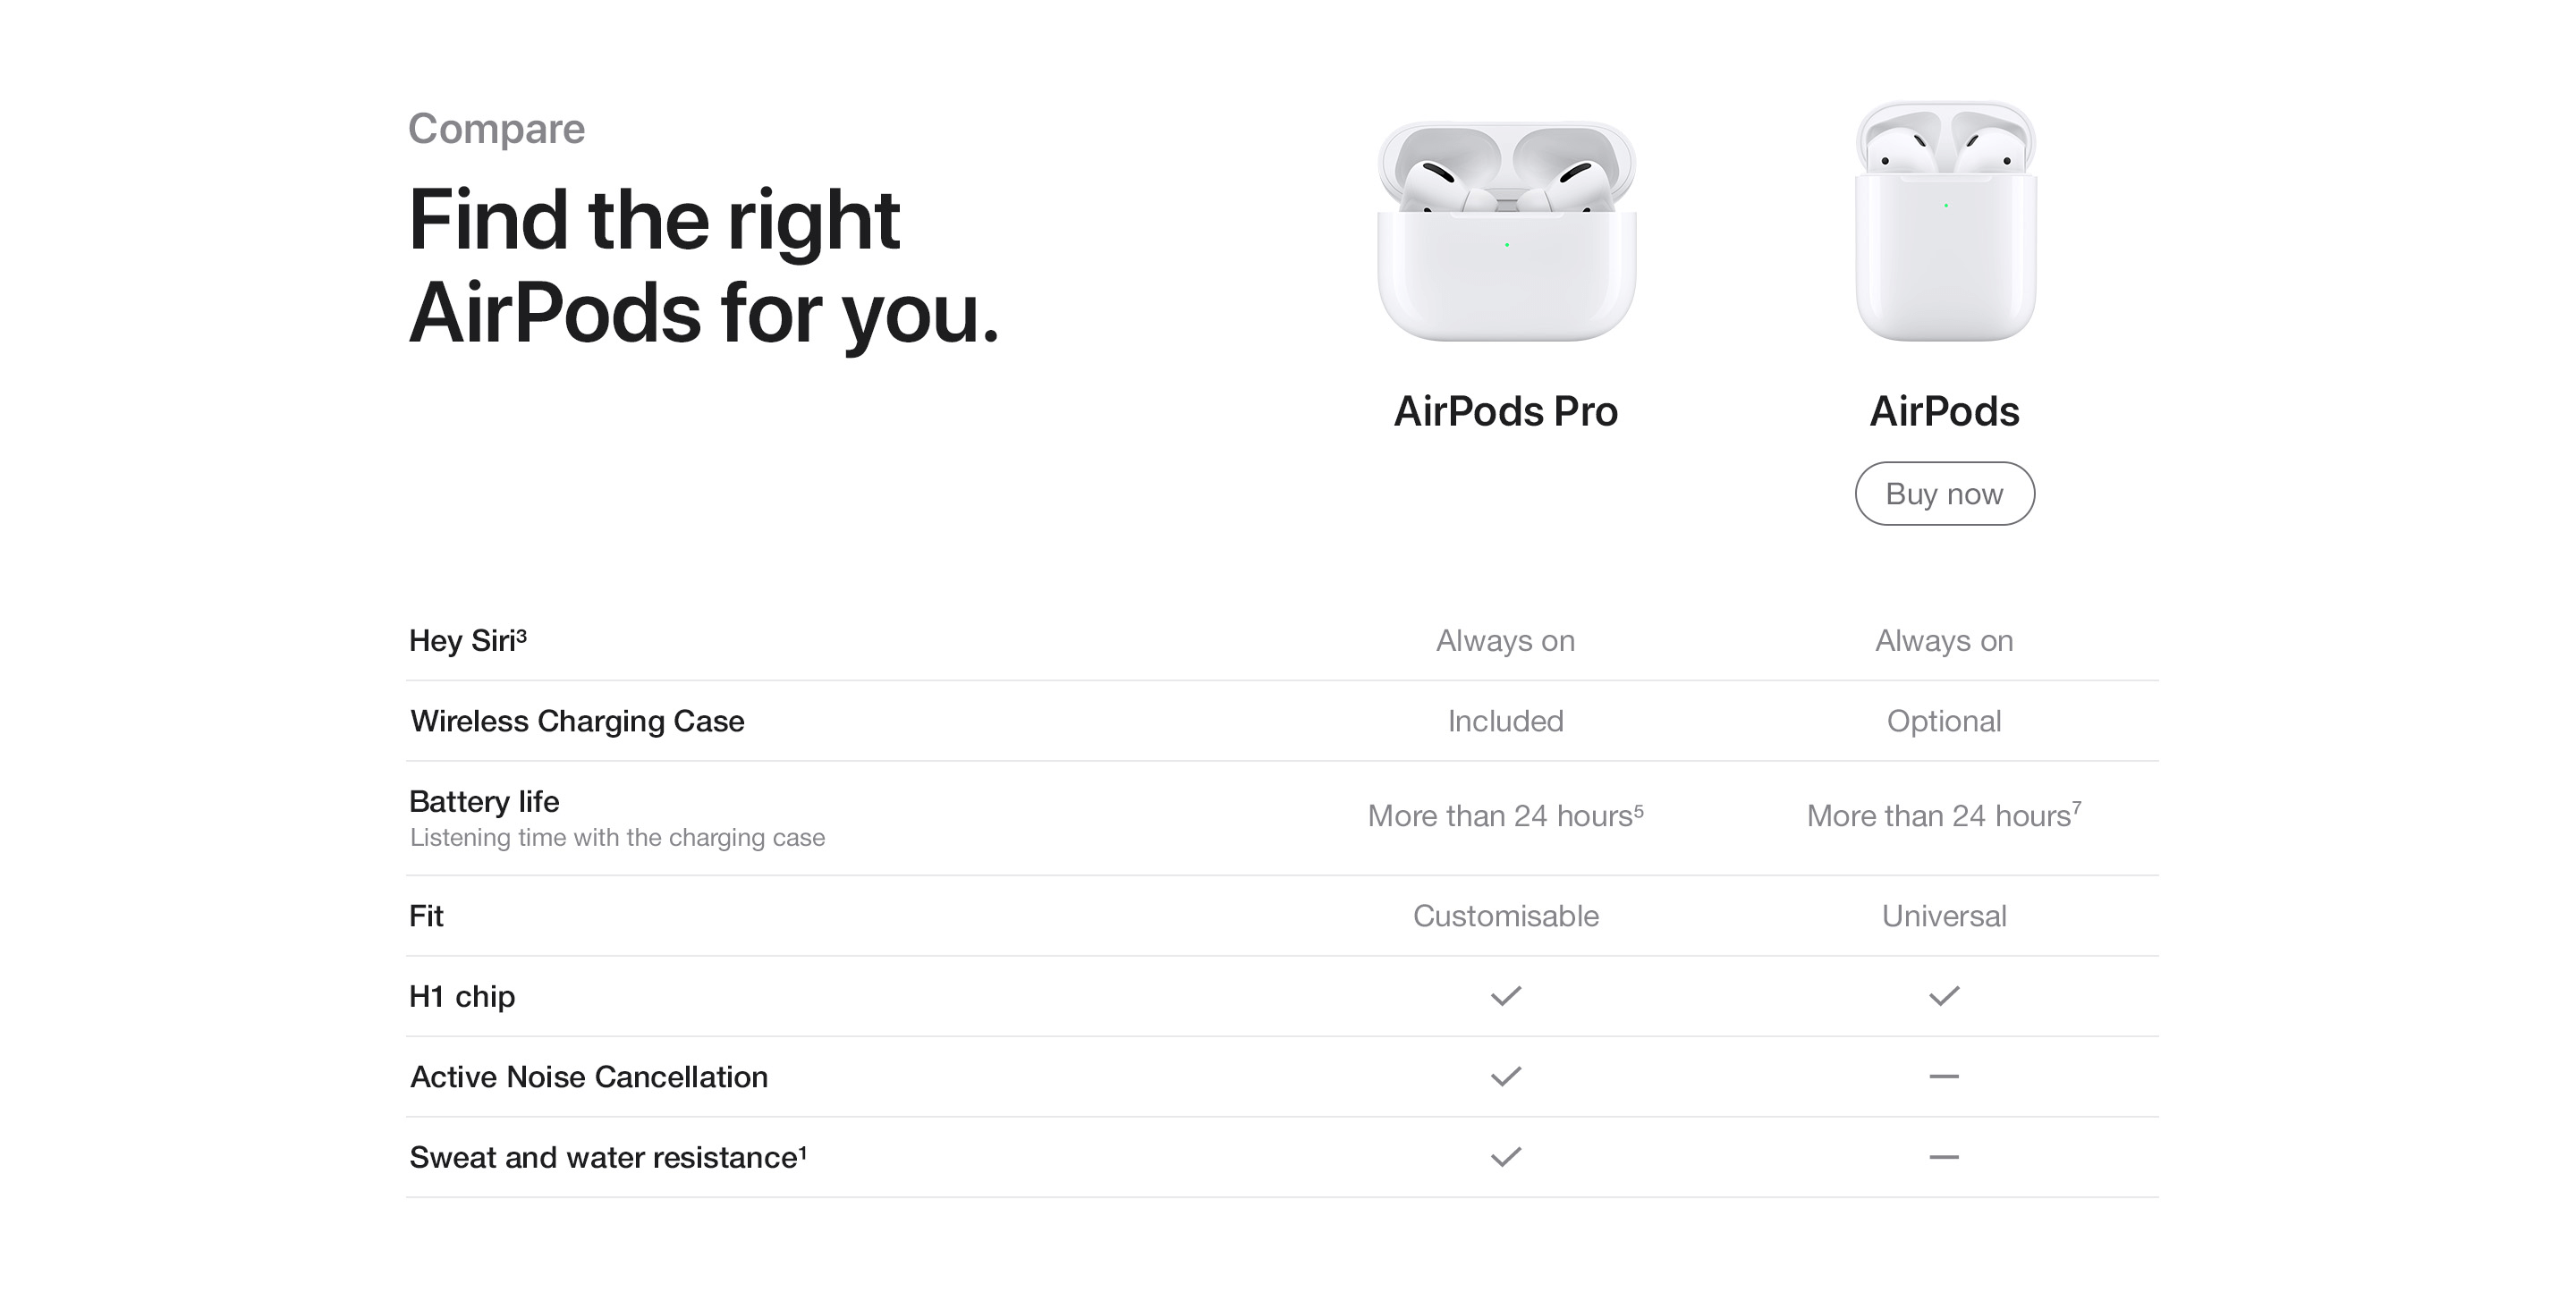Click the sweat resistance checkmark for AirPods Pro
Image resolution: width=2576 pixels, height=1309 pixels.
pyautogui.click(x=1506, y=1157)
